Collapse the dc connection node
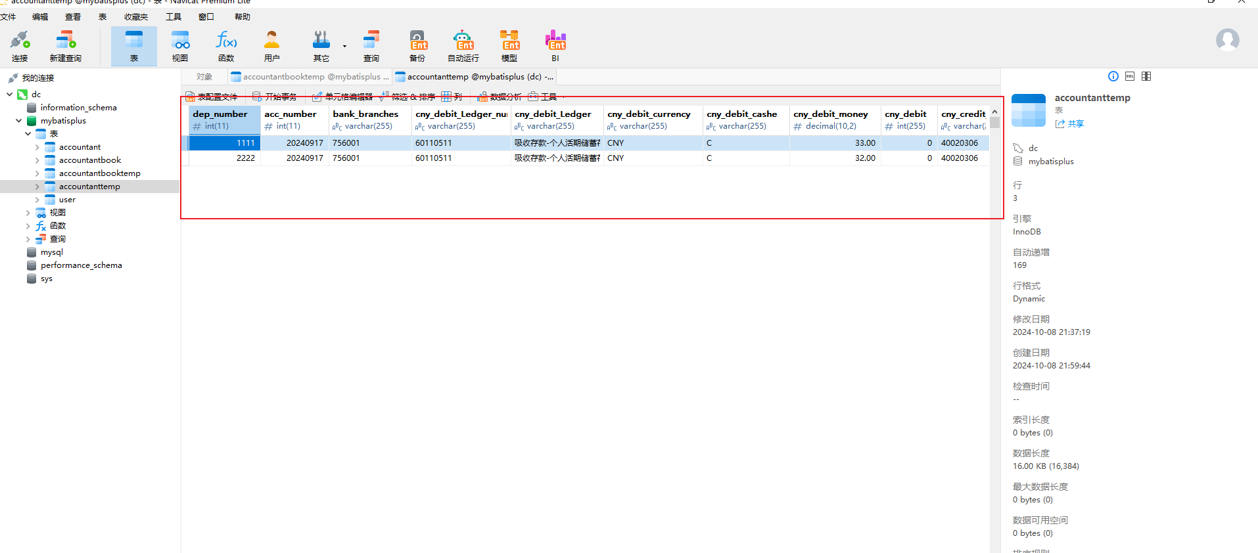The image size is (1258, 553). pos(10,95)
